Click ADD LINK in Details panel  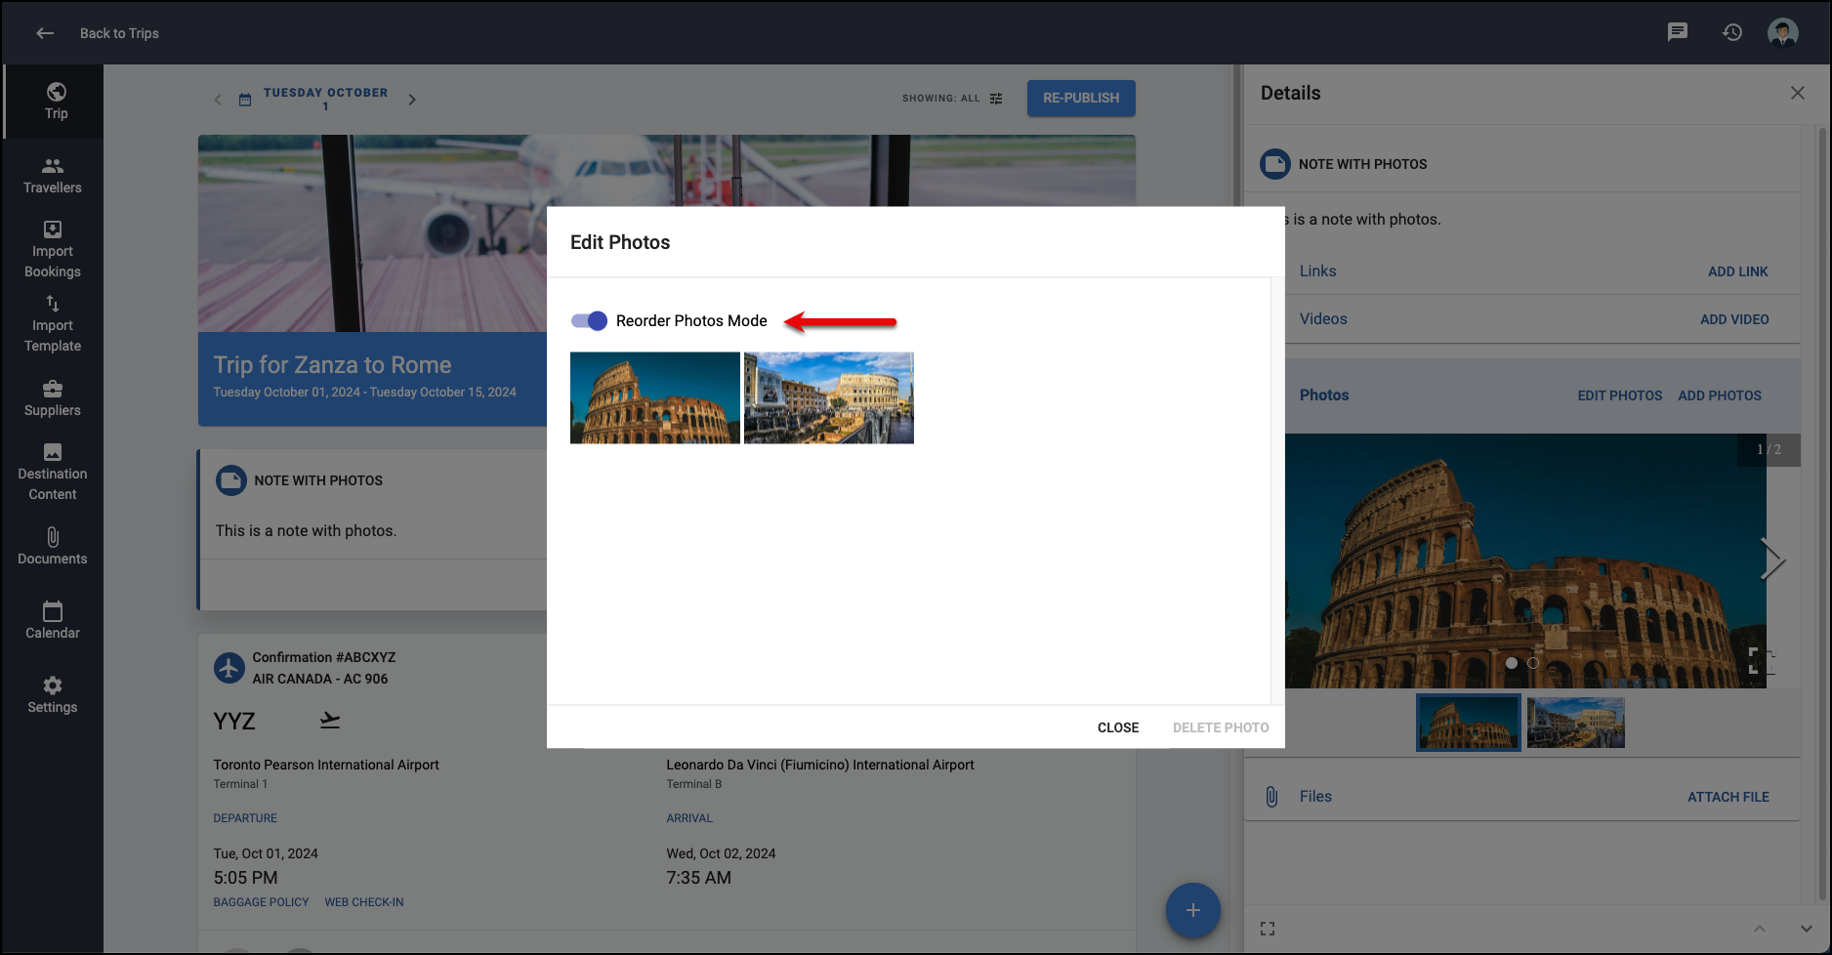coord(1738,271)
